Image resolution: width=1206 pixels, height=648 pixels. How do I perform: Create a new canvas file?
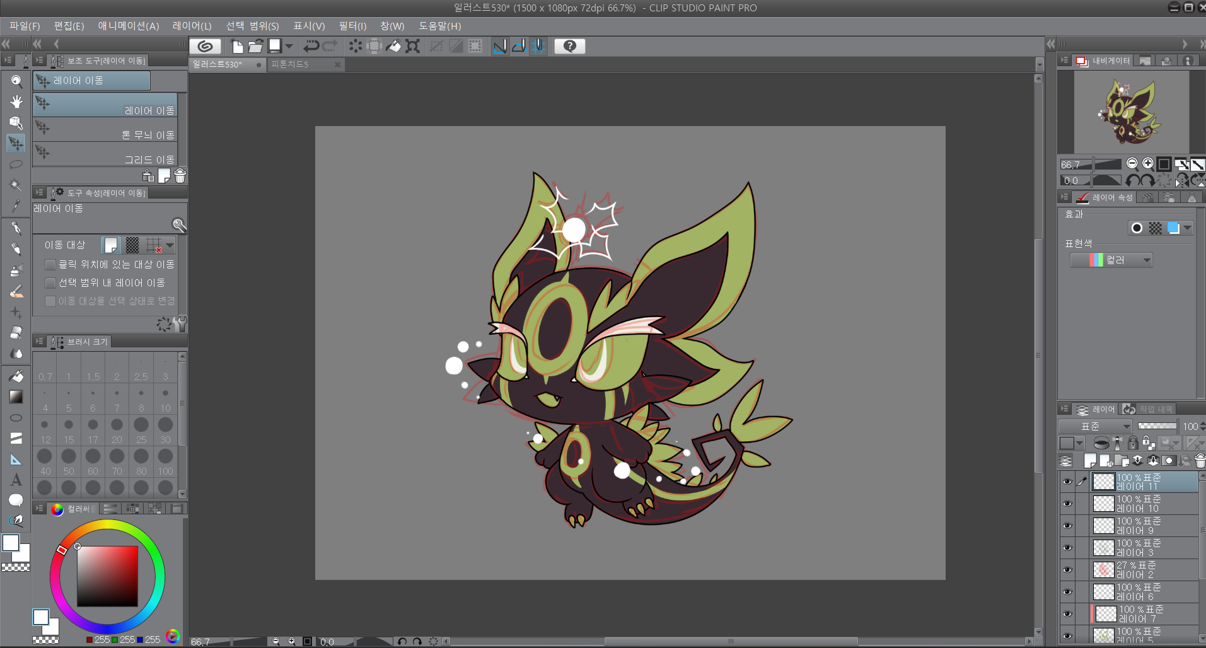coord(237,46)
